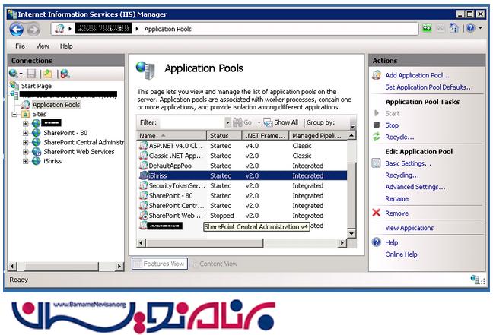493x335 pixels.
Task: Click the black Stop square icon
Action: (377, 125)
